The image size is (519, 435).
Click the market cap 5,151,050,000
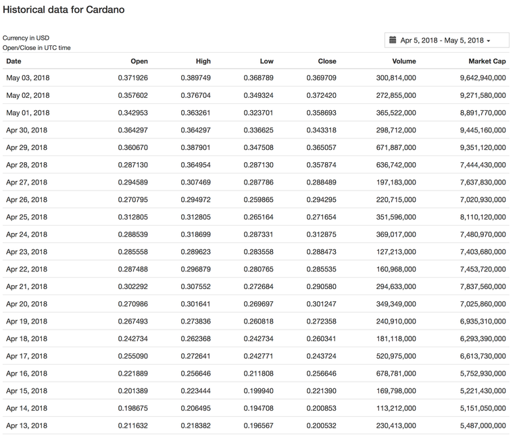click(483, 408)
